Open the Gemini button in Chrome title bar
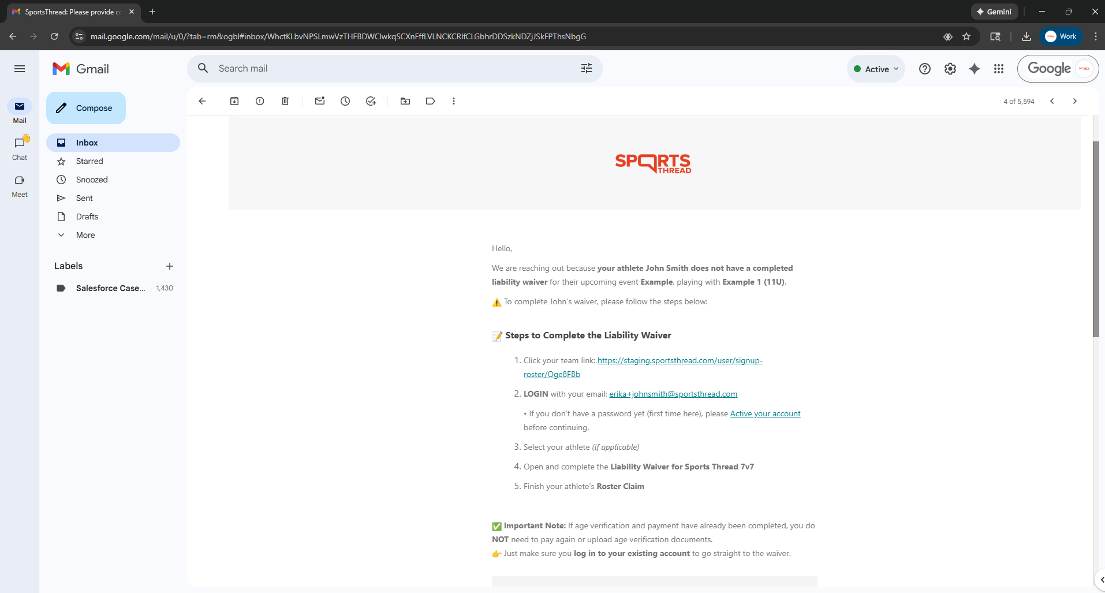 994,12
